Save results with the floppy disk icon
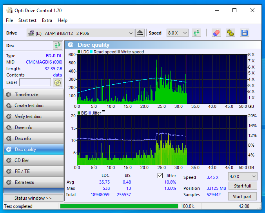This screenshot has height=213, width=265. point(244,33)
